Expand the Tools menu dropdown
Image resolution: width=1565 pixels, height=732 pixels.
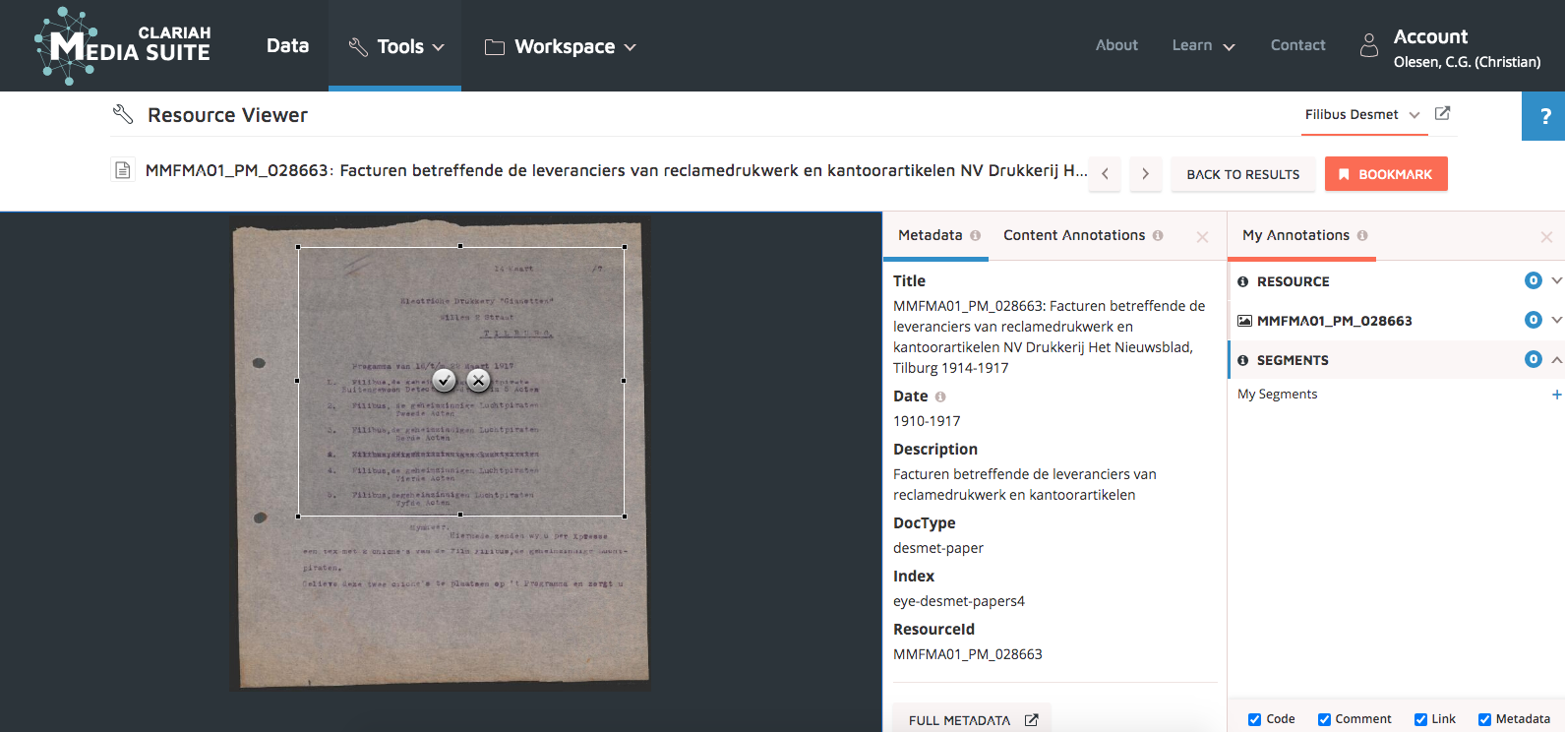395,46
